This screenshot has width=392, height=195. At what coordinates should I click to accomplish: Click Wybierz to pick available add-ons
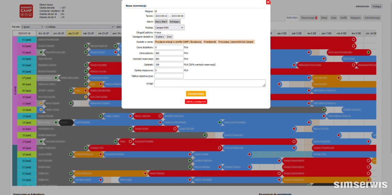click(x=159, y=37)
